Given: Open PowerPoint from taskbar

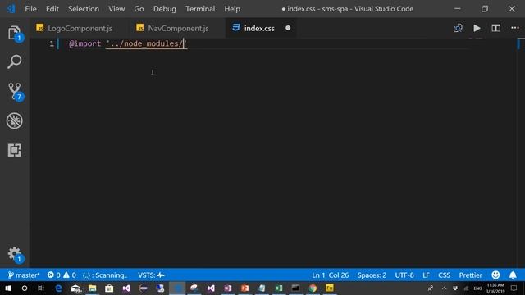Looking at the screenshot, I should click(x=244, y=288).
